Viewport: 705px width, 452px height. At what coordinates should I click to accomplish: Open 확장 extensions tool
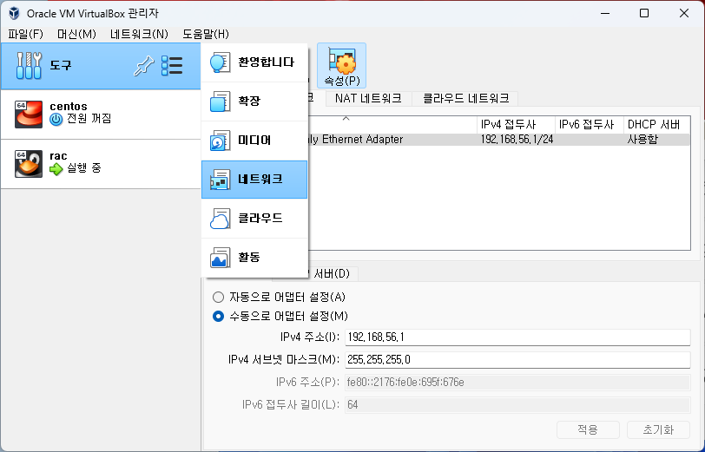point(254,102)
